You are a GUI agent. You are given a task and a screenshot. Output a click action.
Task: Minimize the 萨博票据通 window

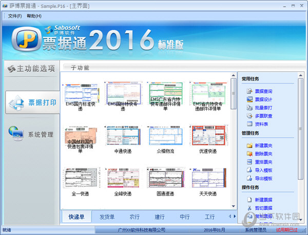coord(284,6)
